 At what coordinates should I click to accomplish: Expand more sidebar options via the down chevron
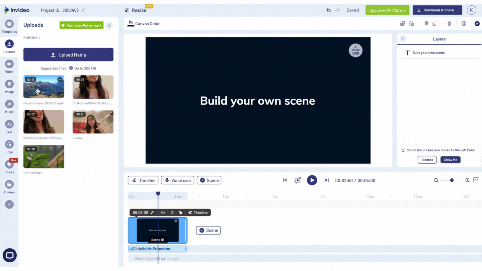click(x=9, y=204)
